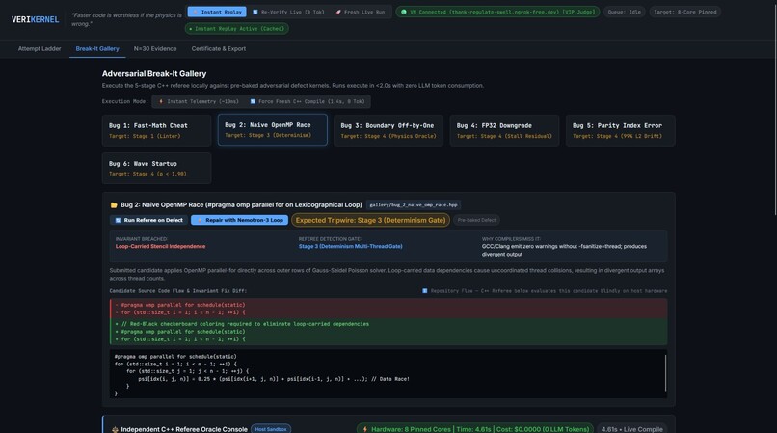The height and width of the screenshot is (433, 777).
Task: Select Fresh Live Run mode
Action: click(x=361, y=12)
